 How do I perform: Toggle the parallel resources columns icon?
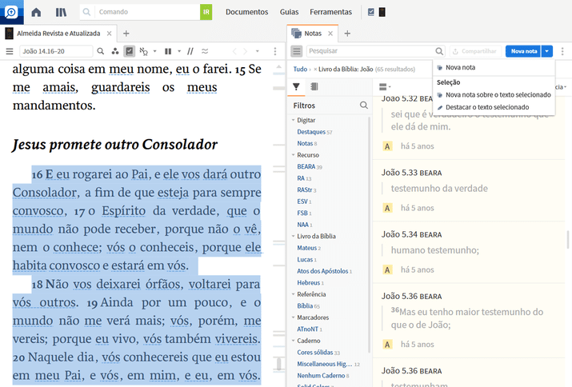click(x=168, y=51)
